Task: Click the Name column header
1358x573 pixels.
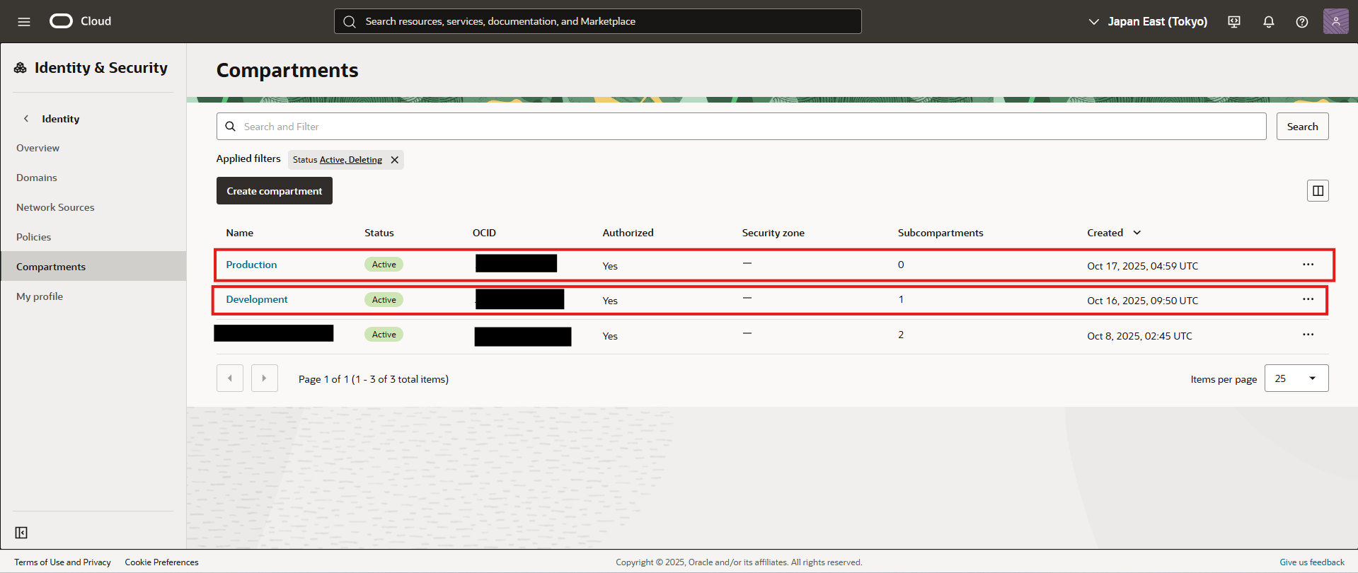Action: (240, 233)
